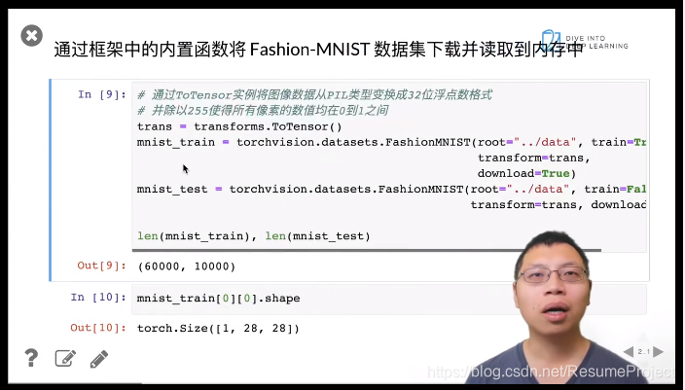Go to previous slide with left arrow
Image resolution: width=685 pixels, height=390 pixels.
point(629,351)
